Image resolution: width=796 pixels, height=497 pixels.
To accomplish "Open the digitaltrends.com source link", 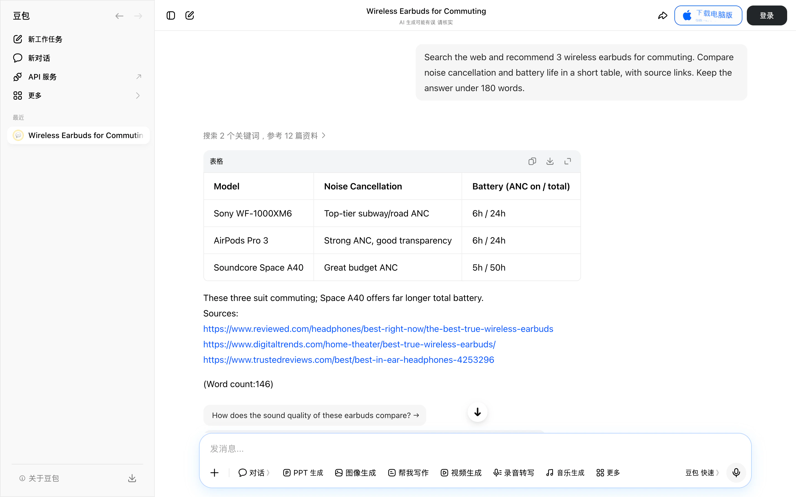I will point(349,344).
